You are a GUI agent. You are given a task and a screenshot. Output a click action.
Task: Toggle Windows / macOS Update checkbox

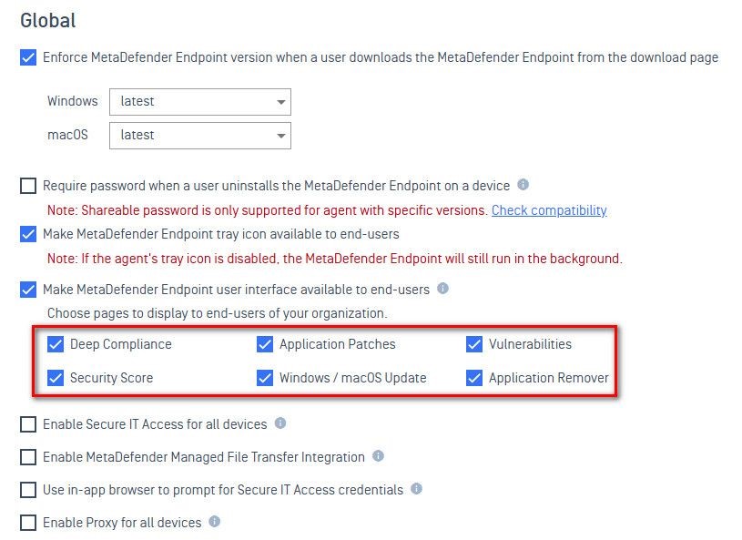point(265,378)
